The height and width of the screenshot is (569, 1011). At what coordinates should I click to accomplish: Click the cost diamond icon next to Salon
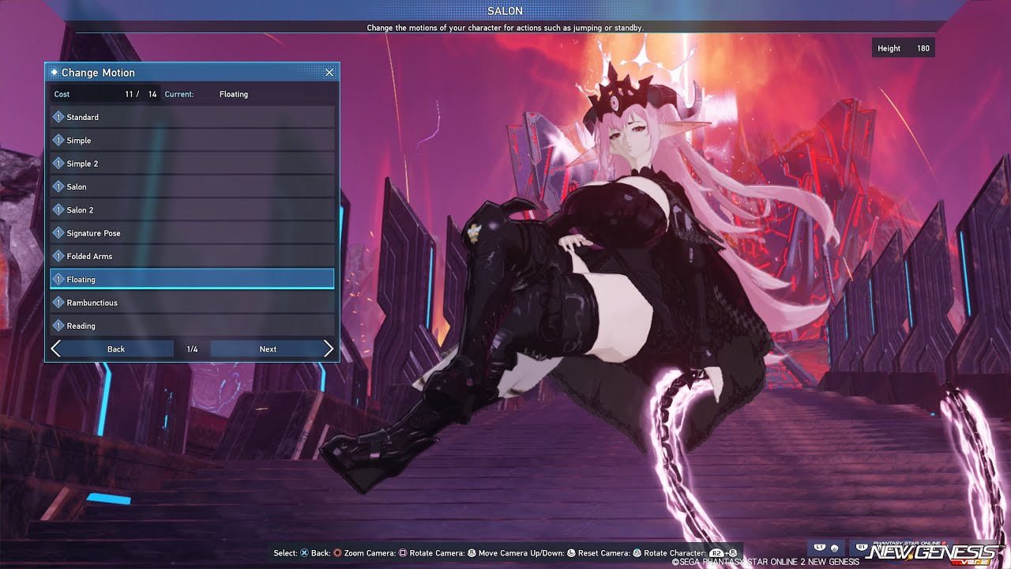(58, 187)
